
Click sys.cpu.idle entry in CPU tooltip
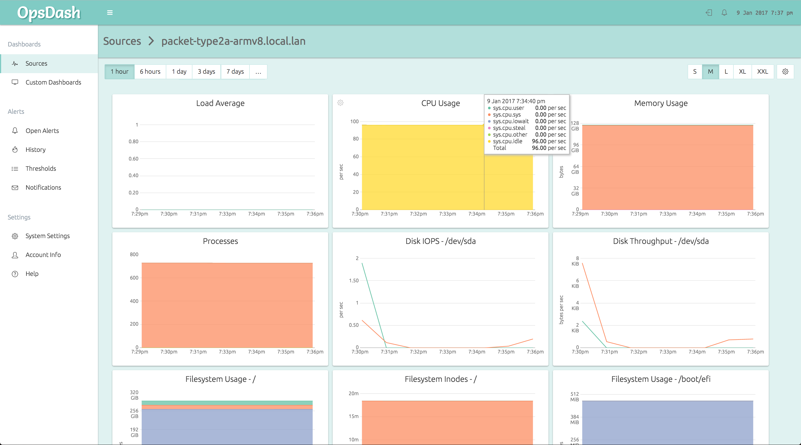pos(527,141)
